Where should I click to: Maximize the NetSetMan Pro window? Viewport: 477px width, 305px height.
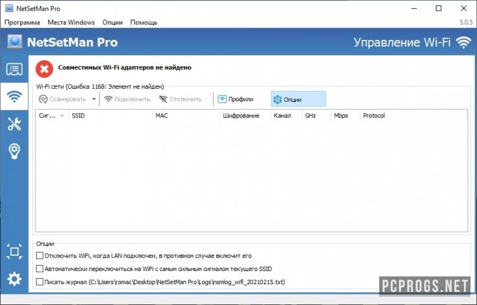(x=439, y=8)
